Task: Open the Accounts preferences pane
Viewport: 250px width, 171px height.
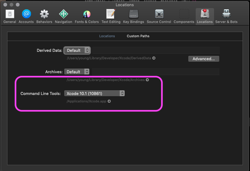Action: pyautogui.click(x=26, y=16)
